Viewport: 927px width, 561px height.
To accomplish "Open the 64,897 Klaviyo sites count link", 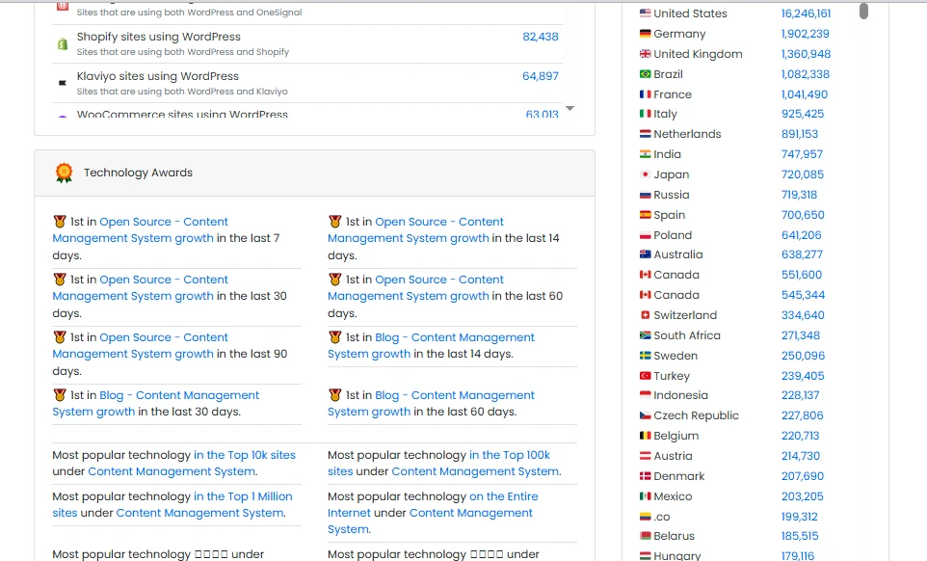I will [x=541, y=76].
